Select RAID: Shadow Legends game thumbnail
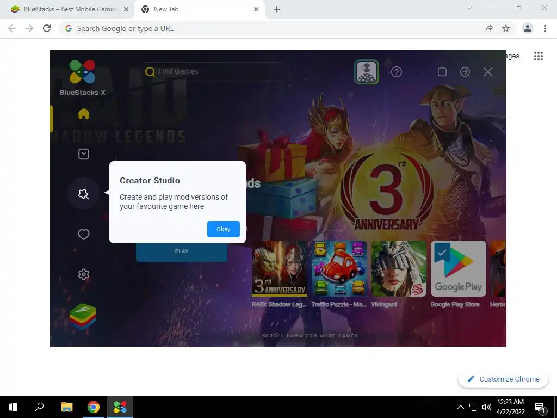This screenshot has width=557, height=418. tap(279, 269)
